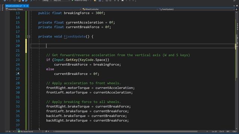Open the WheelController class navigation dropdown
Viewport: 239px width, 134px height.
tap(120, 9)
